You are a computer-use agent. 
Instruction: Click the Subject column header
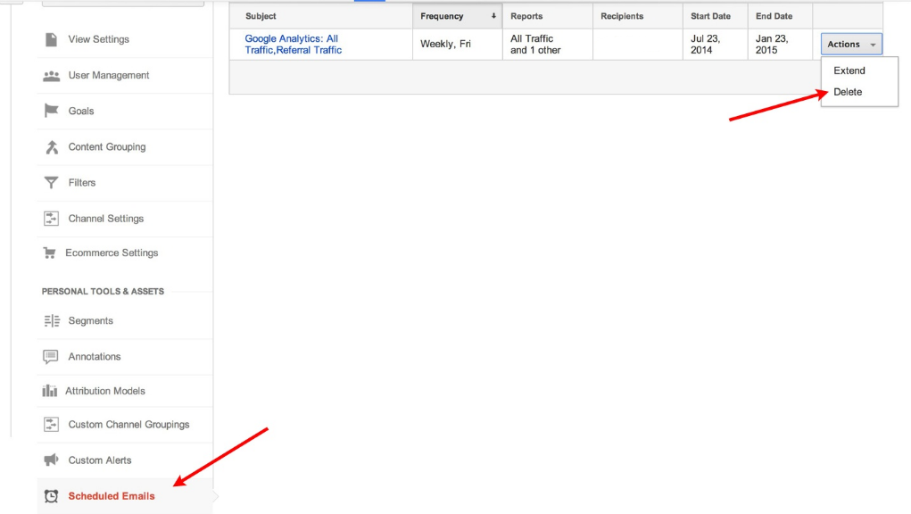[261, 16]
